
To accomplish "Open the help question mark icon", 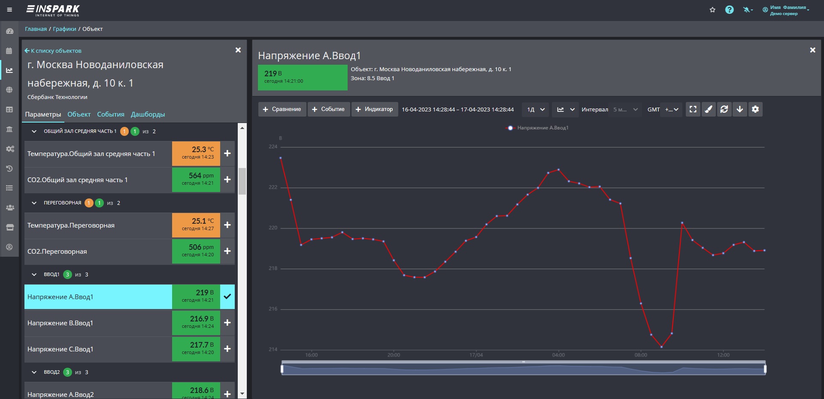I will pyautogui.click(x=729, y=10).
